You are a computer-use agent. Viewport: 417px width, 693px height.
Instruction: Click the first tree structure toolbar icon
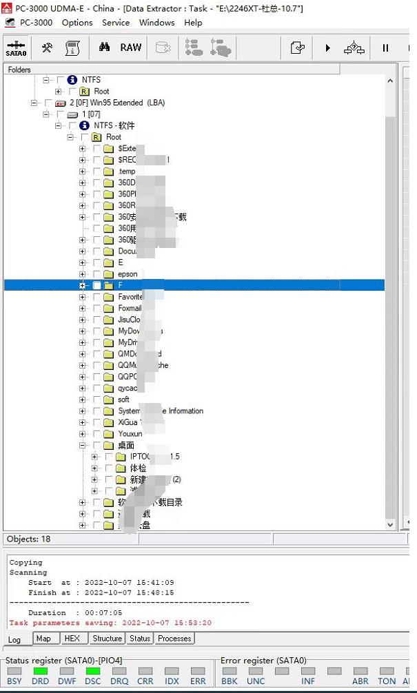(x=194, y=48)
